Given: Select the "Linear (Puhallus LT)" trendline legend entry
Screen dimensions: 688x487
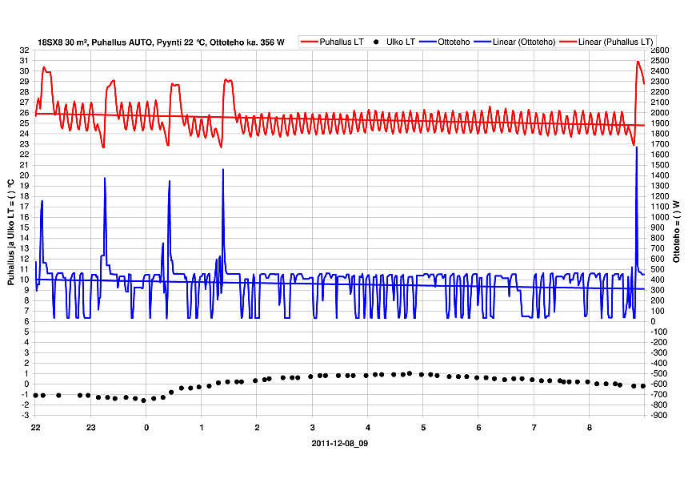Looking at the screenshot, I should click(616, 42).
